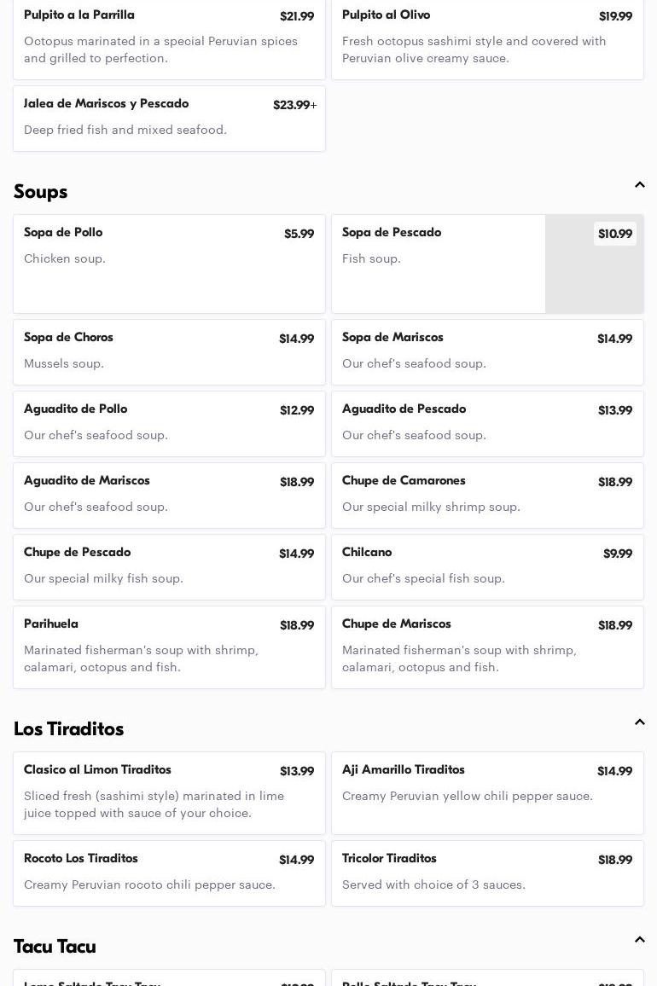This screenshot has height=986, width=657.
Task: Choose Aji Amarillo Tiraditos item
Action: tap(487, 792)
